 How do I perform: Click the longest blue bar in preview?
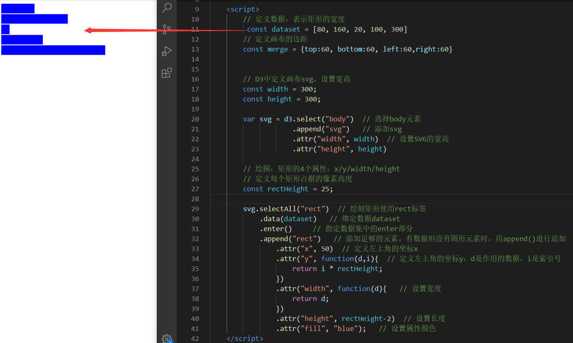pyautogui.click(x=53, y=50)
